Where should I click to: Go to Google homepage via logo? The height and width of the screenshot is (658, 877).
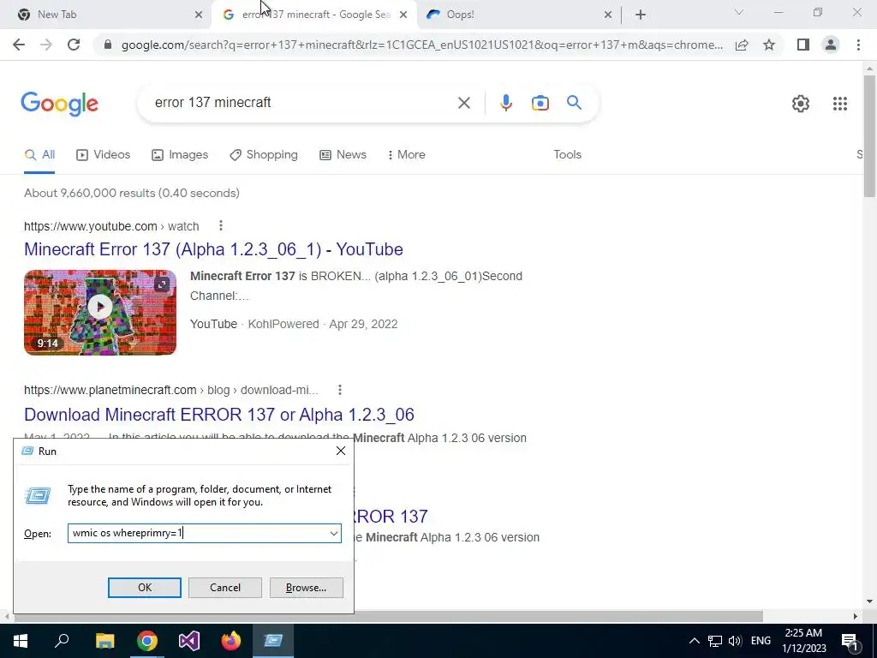click(59, 104)
